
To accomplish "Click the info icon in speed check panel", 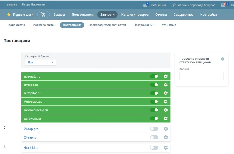I will click(223, 59).
